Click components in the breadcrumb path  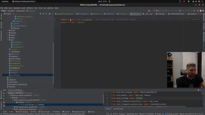(20, 11)
